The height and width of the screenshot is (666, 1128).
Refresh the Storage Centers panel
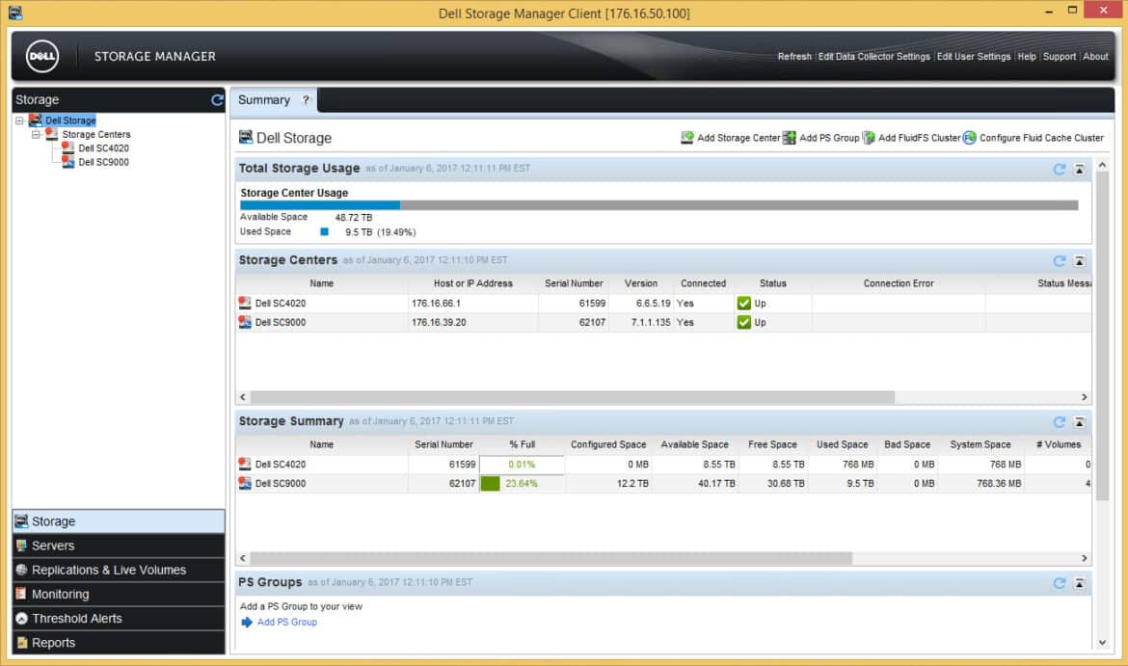click(x=1059, y=260)
